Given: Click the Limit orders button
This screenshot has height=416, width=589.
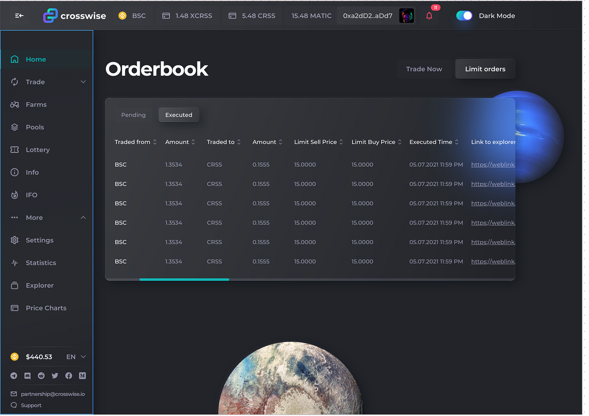Looking at the screenshot, I should (x=485, y=69).
